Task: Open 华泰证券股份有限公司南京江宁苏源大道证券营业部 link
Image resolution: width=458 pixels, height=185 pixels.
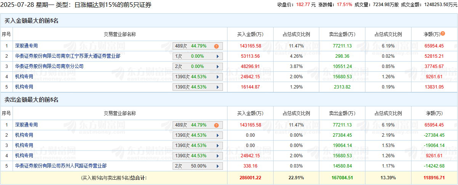Action: click(67, 56)
